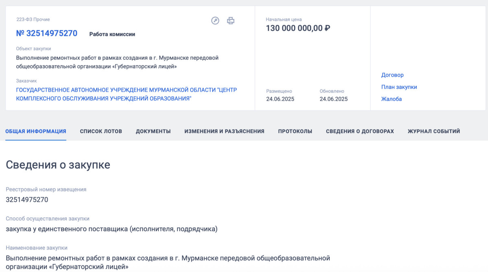
Task: Click the Способ осуществления закупки label
Action: tap(48, 219)
